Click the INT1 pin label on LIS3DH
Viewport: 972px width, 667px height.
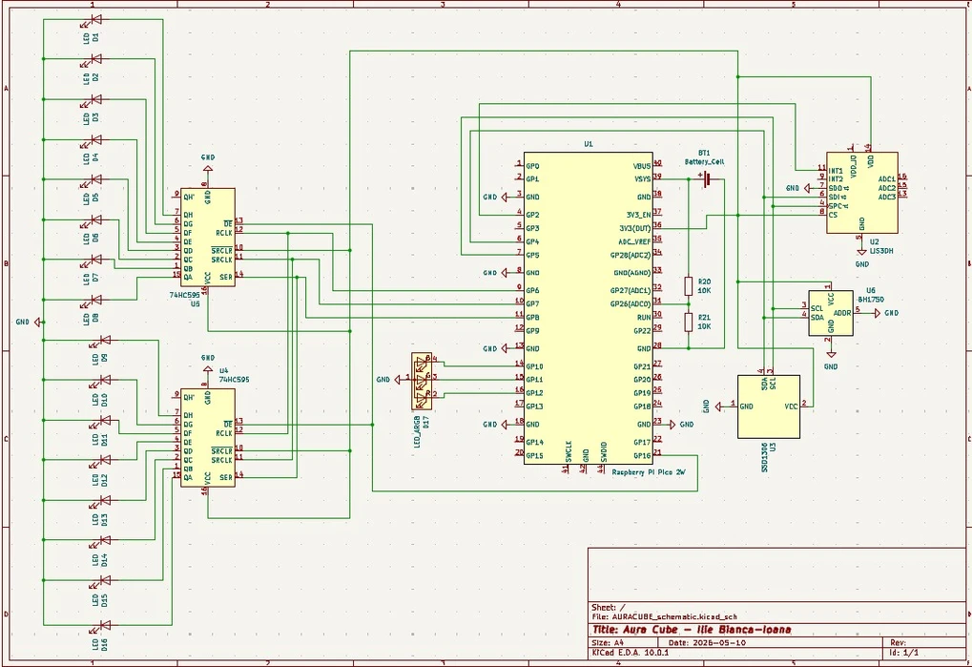click(x=837, y=171)
